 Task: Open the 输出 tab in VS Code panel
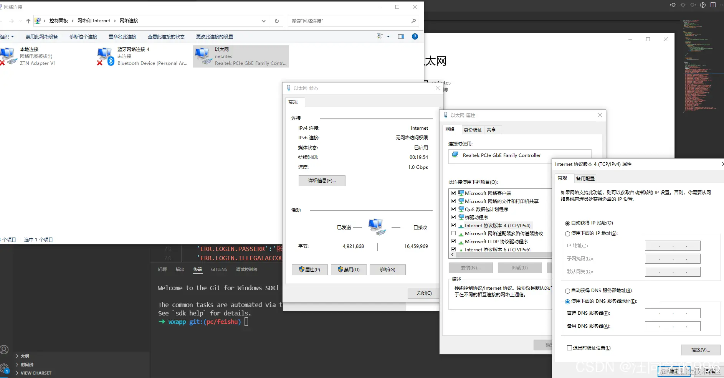(180, 269)
